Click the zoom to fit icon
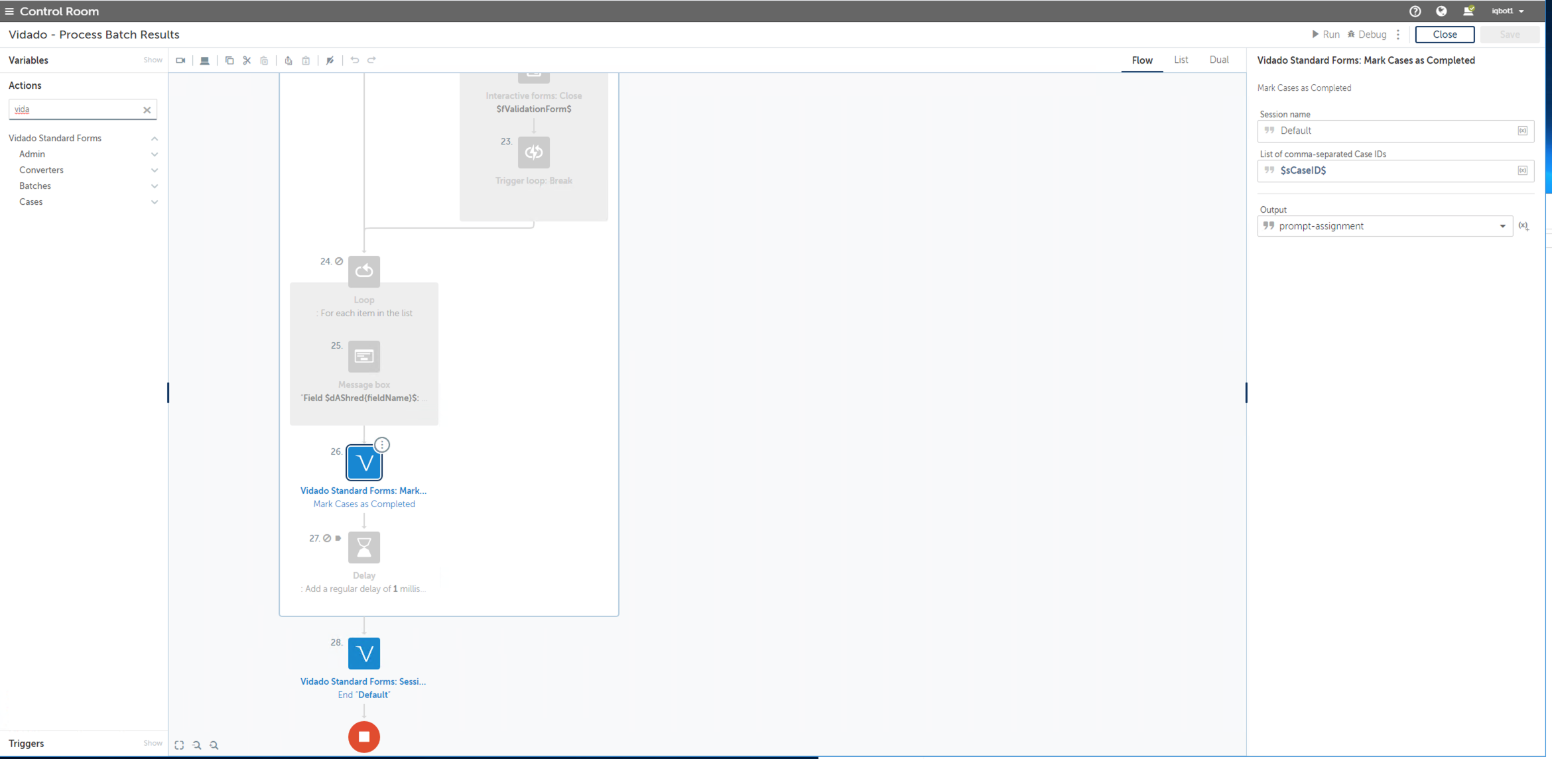This screenshot has height=759, width=1552. click(179, 745)
